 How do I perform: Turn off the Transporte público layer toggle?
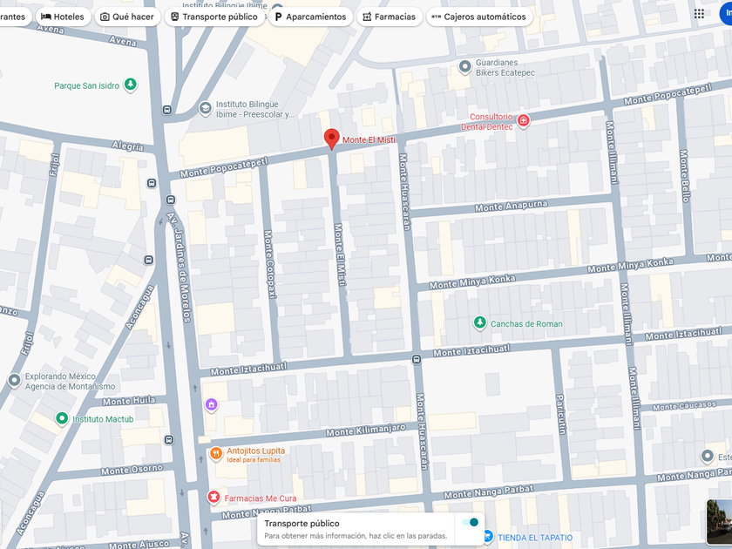[470, 523]
